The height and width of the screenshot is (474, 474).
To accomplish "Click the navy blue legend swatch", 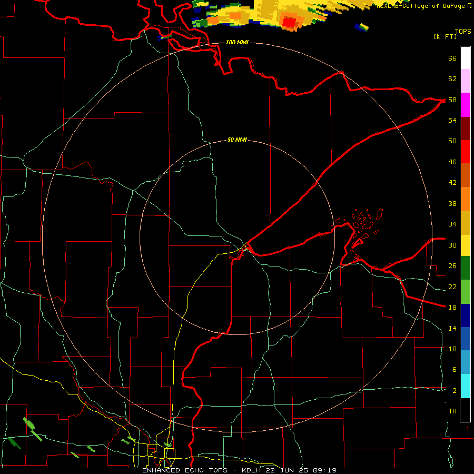I will point(465,315).
